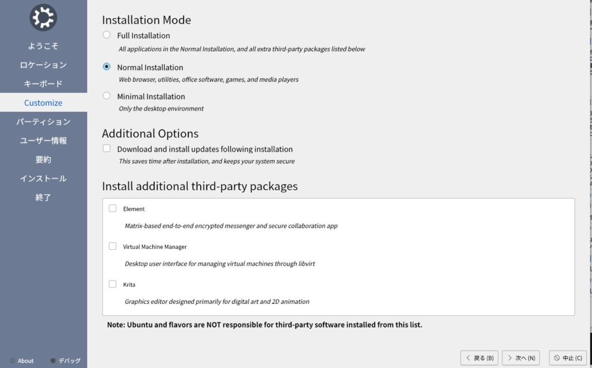Enable the Krita package checkbox
The image size is (592, 368).
coord(113,284)
